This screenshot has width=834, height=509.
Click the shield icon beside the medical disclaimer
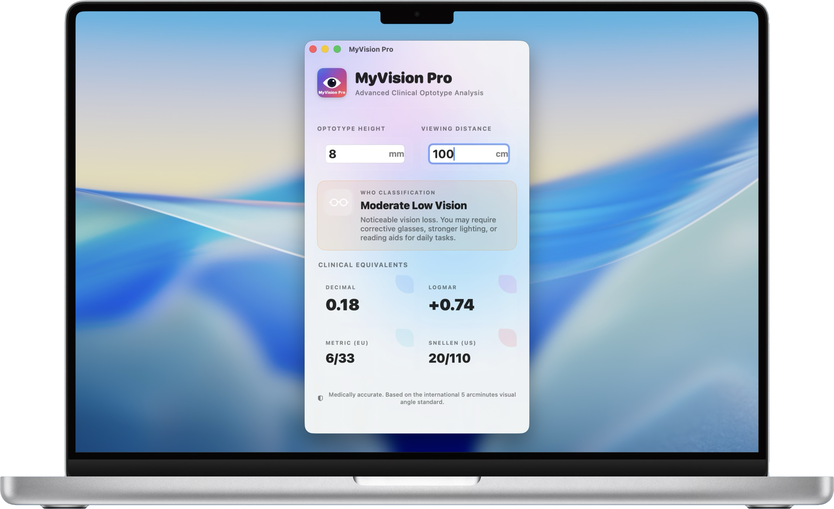coord(320,398)
